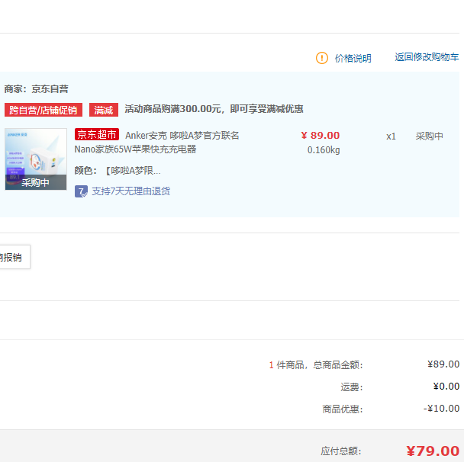Click the 应付总额 total ¥79.00

[433, 451]
